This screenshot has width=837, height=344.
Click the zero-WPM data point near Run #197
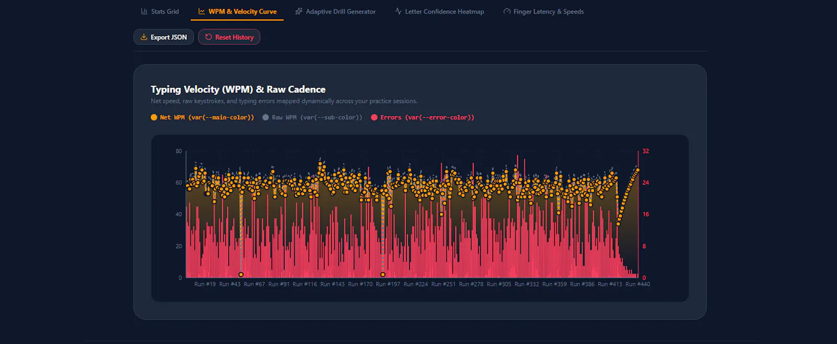coord(383,275)
